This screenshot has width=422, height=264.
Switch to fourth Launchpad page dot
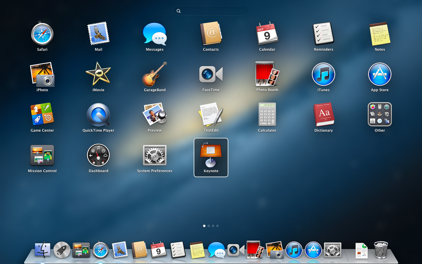click(217, 226)
